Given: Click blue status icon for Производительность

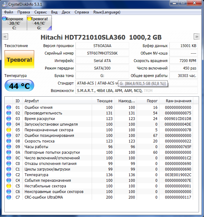Looking at the screenshot, I should [x=9, y=113].
